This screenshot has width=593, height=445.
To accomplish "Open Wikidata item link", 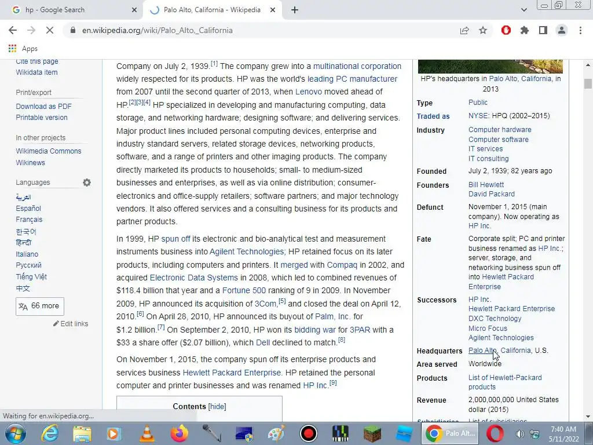I will tap(36, 72).
